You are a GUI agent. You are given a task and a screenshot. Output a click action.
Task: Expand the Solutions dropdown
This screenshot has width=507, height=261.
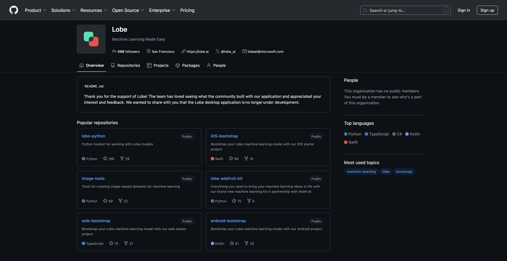(x=63, y=10)
